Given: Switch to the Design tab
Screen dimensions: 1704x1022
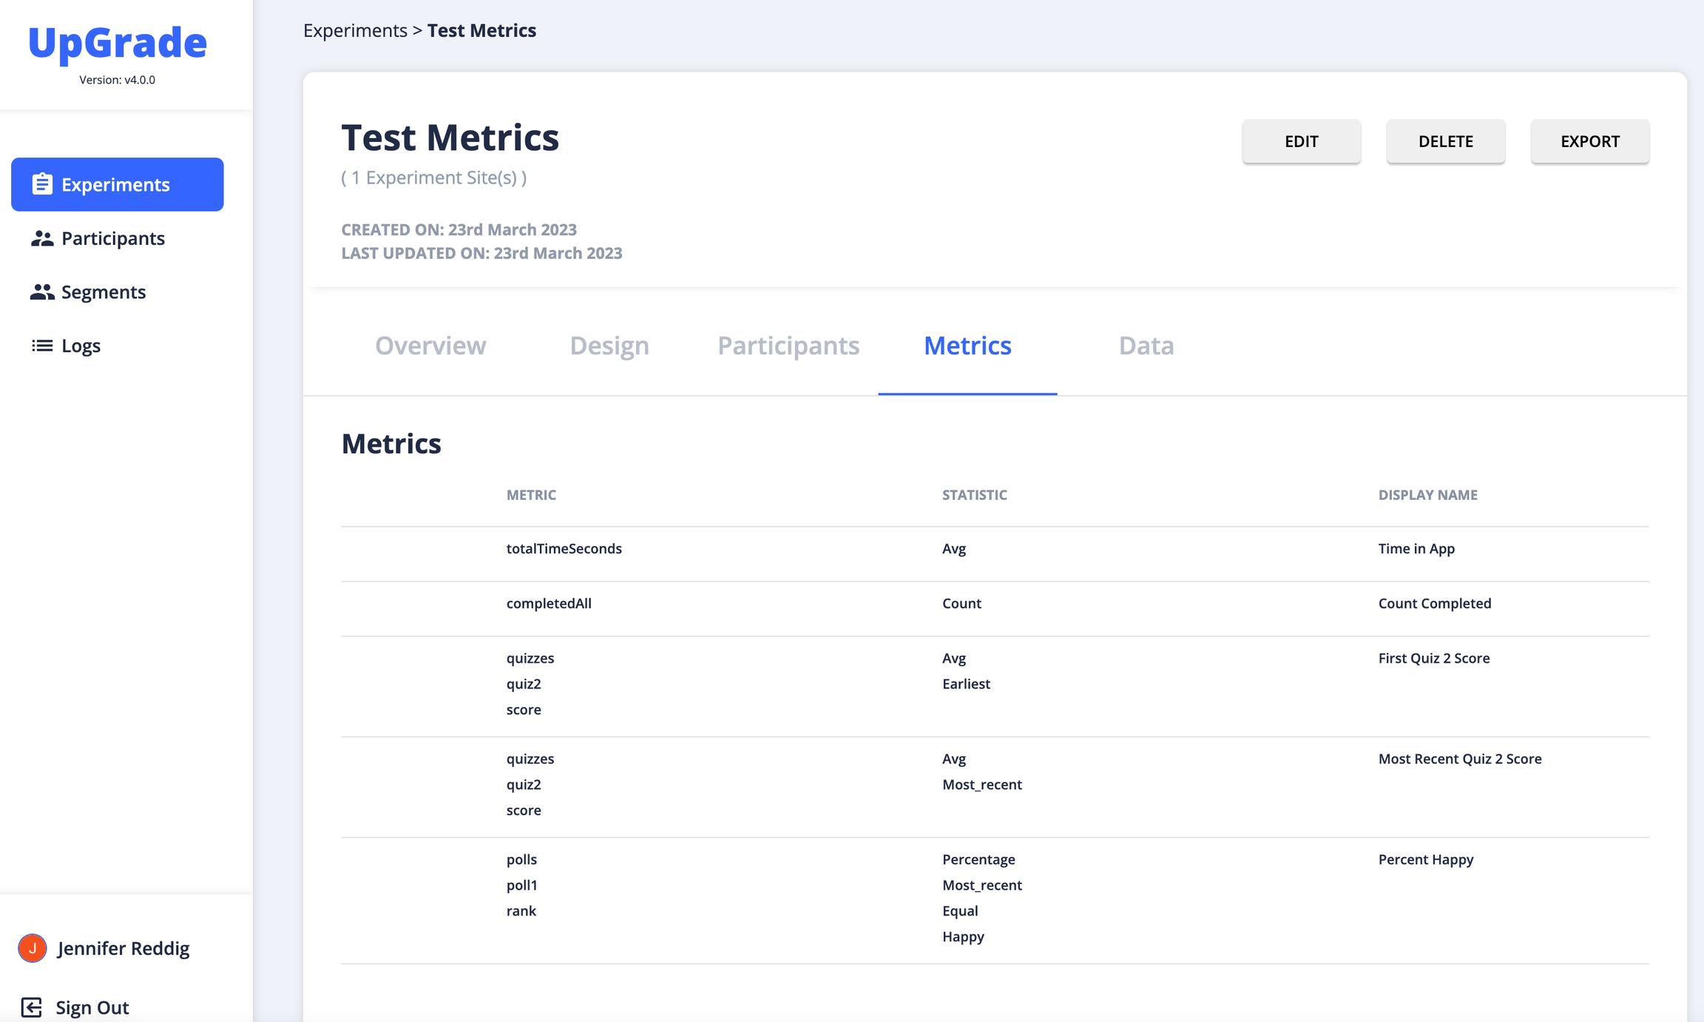Looking at the screenshot, I should click(x=609, y=345).
